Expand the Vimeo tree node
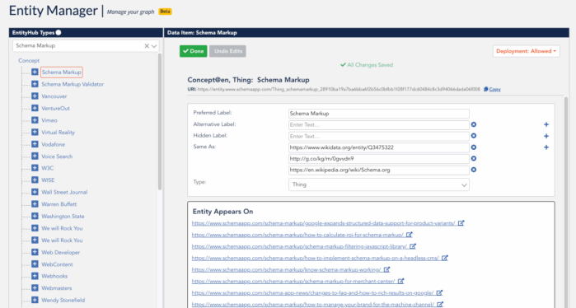This screenshot has width=576, height=308. (x=35, y=120)
